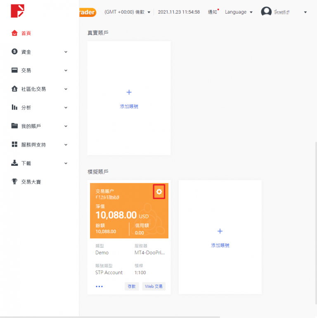Add a demo account in 模擬賬戶 section

click(220, 237)
